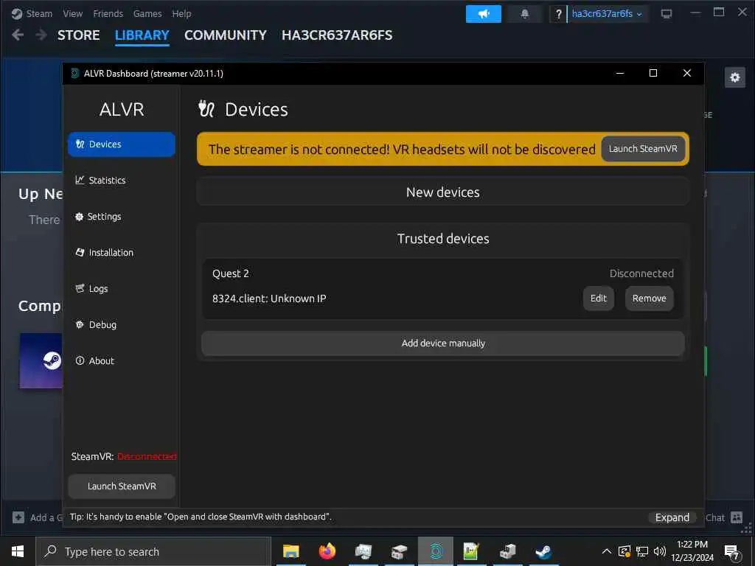Expand the tip notification bar

pos(672,517)
